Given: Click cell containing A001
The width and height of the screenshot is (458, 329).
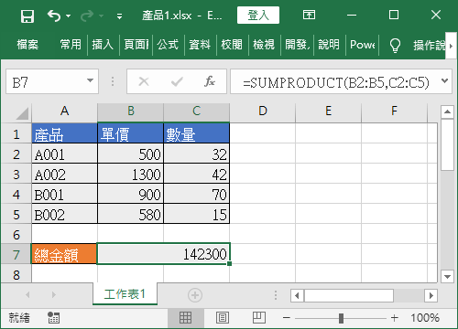Looking at the screenshot, I should tap(64, 154).
